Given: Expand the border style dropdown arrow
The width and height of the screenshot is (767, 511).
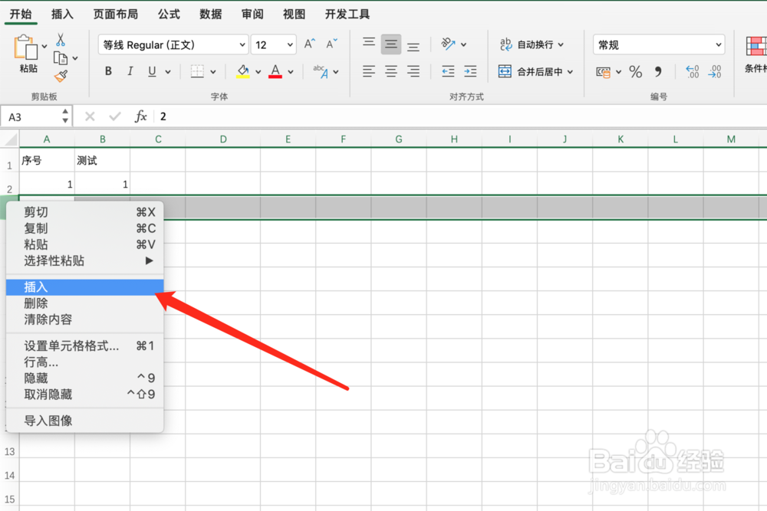Looking at the screenshot, I should coord(214,70).
